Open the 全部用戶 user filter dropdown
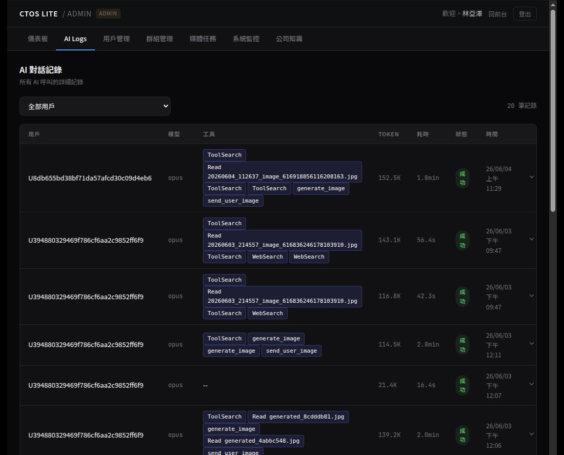Screen dimensions: 564x455 click(x=95, y=106)
